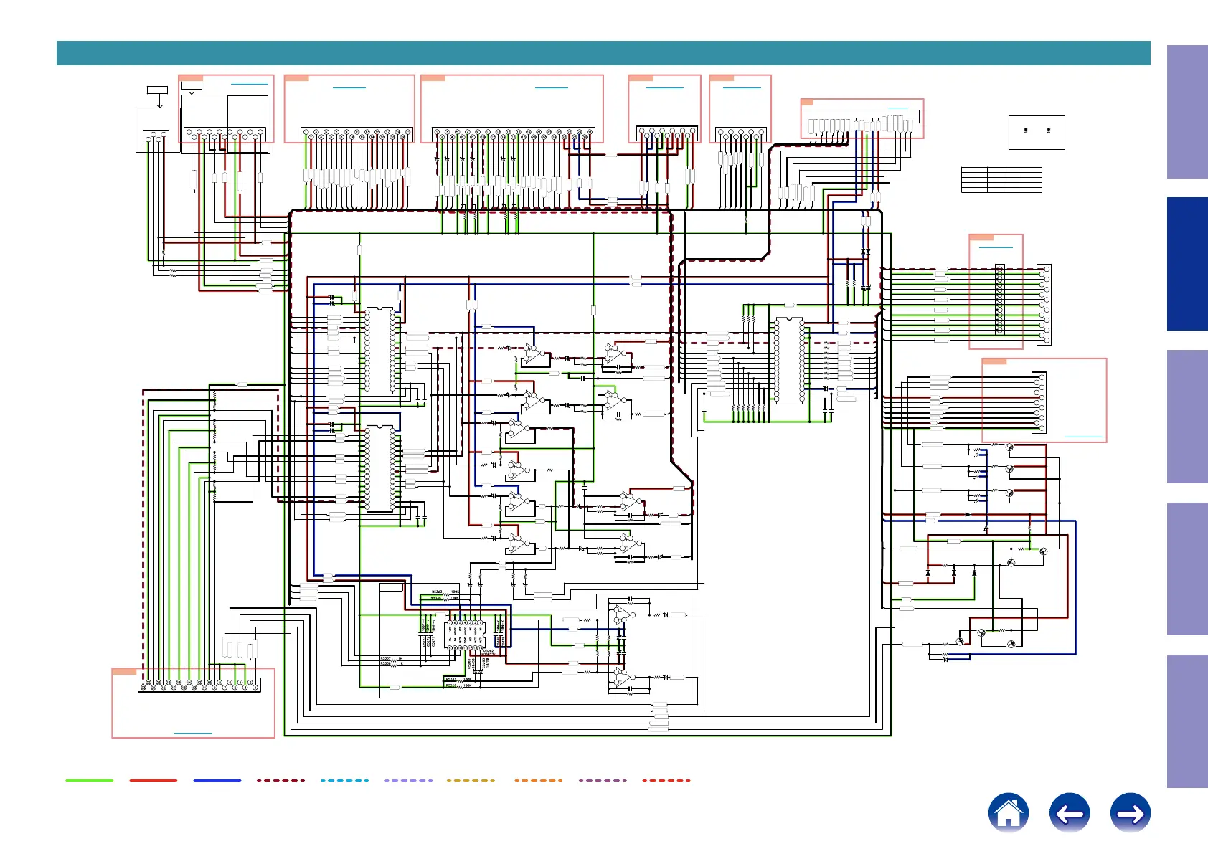
Task: Select the R5337 resistor label
Action: pos(385,658)
